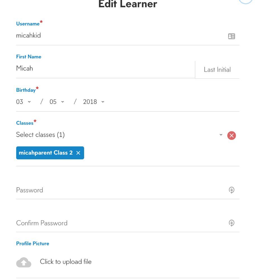Click the Confirm Password input field

121,223
